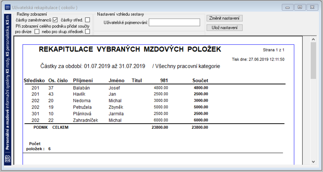Image resolution: width=323 pixels, height=172 pixels.
Task: Click the KS logo in the sidebar
Action: point(8,159)
